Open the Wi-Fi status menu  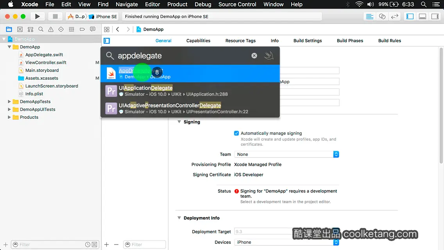(x=359, y=4)
